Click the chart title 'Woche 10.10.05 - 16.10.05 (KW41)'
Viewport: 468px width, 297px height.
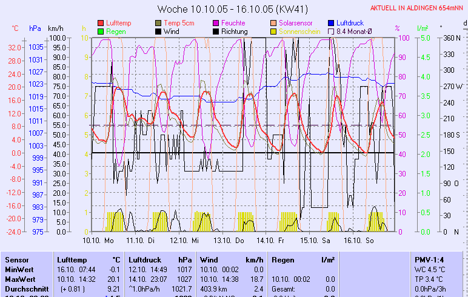click(x=232, y=9)
